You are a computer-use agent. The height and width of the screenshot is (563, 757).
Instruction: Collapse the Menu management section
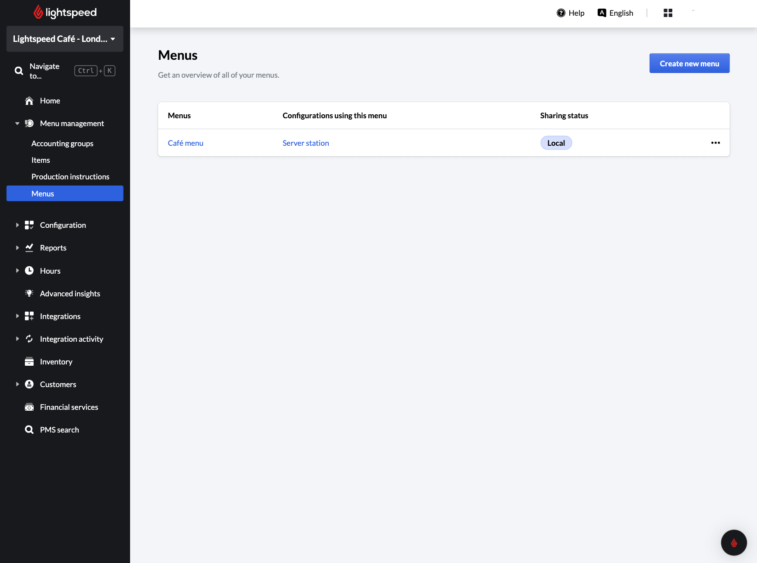click(x=17, y=124)
